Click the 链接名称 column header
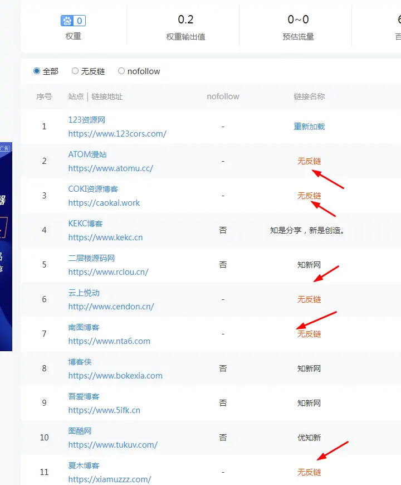The image size is (401, 485). pos(309,96)
